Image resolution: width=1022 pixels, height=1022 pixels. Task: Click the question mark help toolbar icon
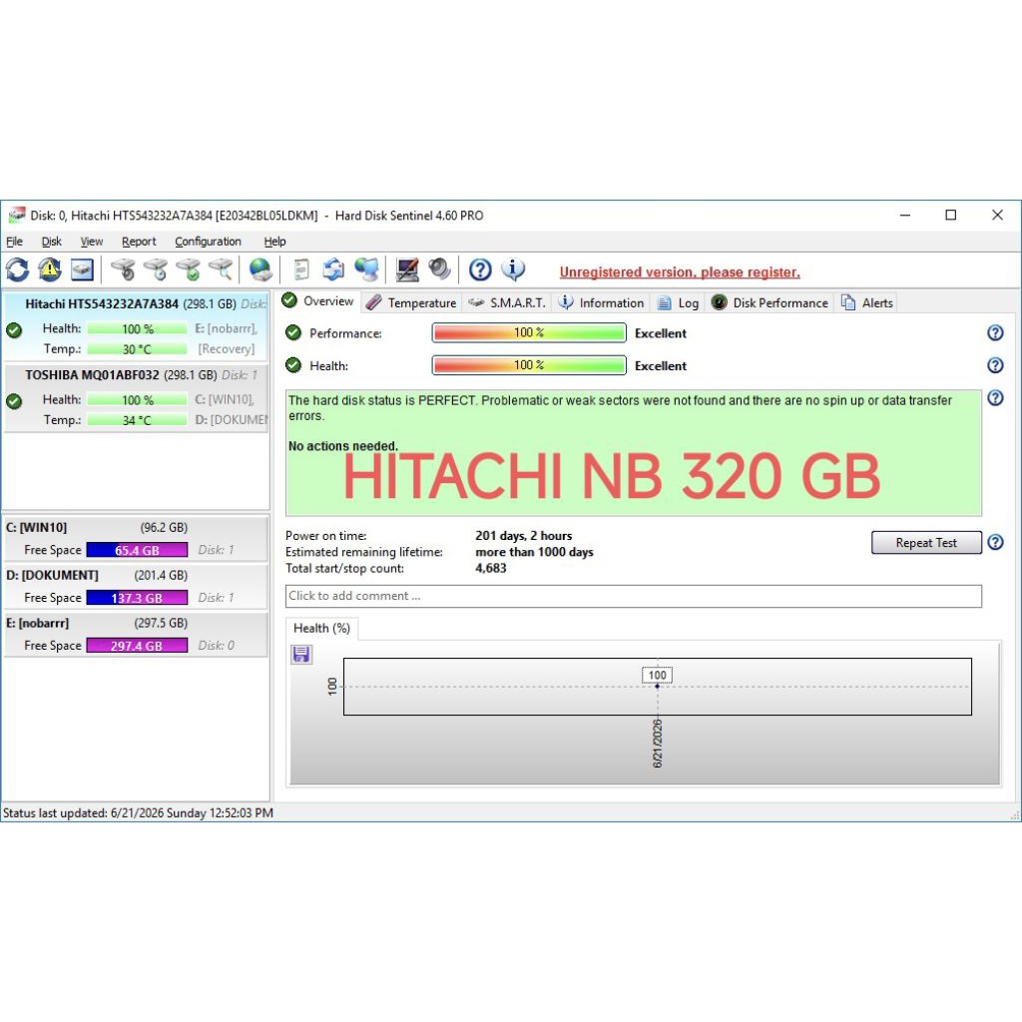pos(480,269)
